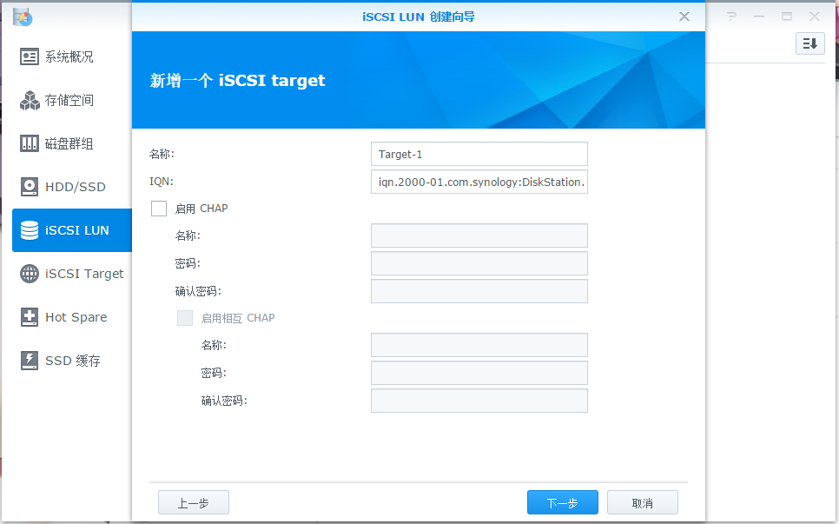Screen dimensions: 839x524
Task: Open the SSD 缓存 lightning icon
Action: click(x=30, y=361)
